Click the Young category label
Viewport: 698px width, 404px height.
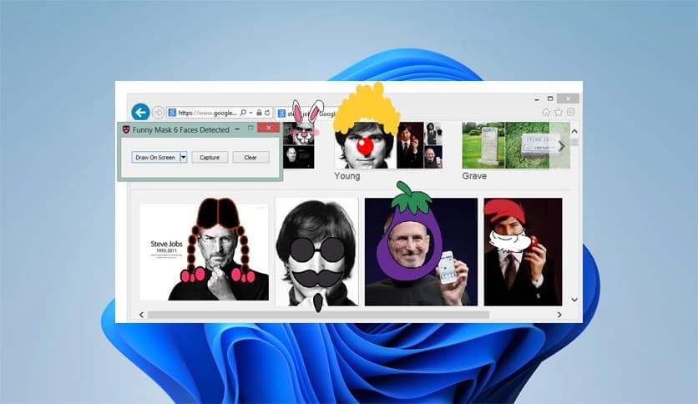point(347,176)
